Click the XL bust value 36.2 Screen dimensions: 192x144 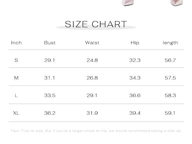50,113
